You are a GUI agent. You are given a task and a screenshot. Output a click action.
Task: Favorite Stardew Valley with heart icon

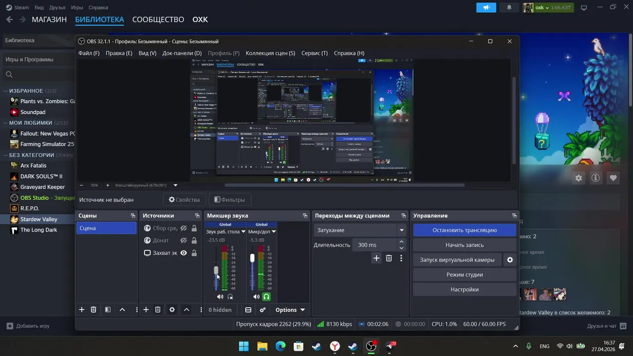613,178
